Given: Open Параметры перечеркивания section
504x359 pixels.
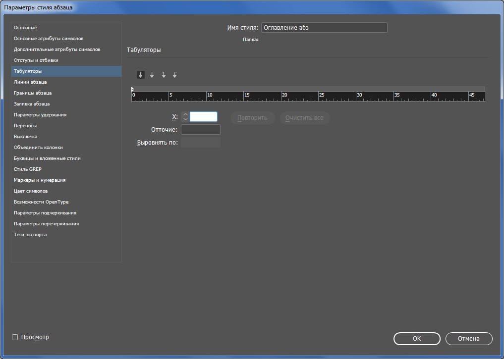Looking at the screenshot, I should click(66, 224).
